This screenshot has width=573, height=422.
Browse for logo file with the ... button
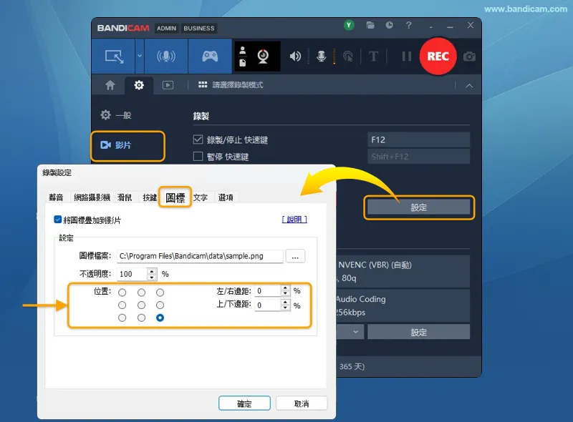[295, 256]
